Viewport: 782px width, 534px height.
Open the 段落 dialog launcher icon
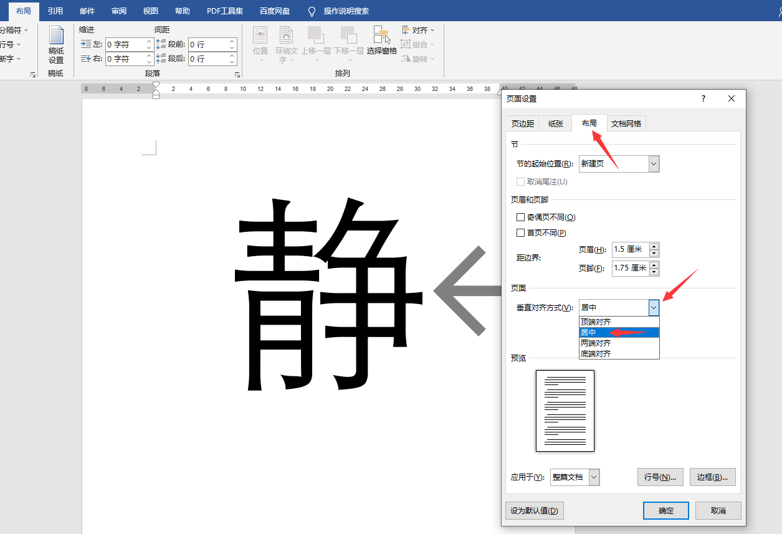click(x=237, y=74)
